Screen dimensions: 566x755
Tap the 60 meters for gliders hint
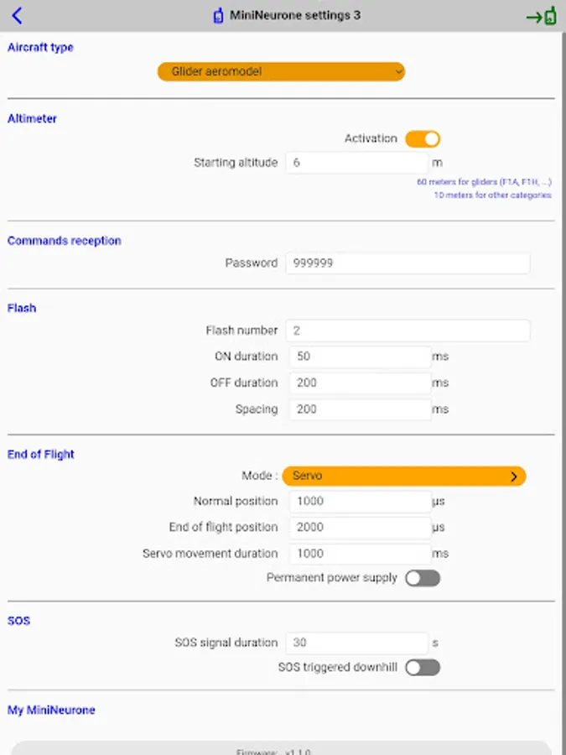click(484, 182)
